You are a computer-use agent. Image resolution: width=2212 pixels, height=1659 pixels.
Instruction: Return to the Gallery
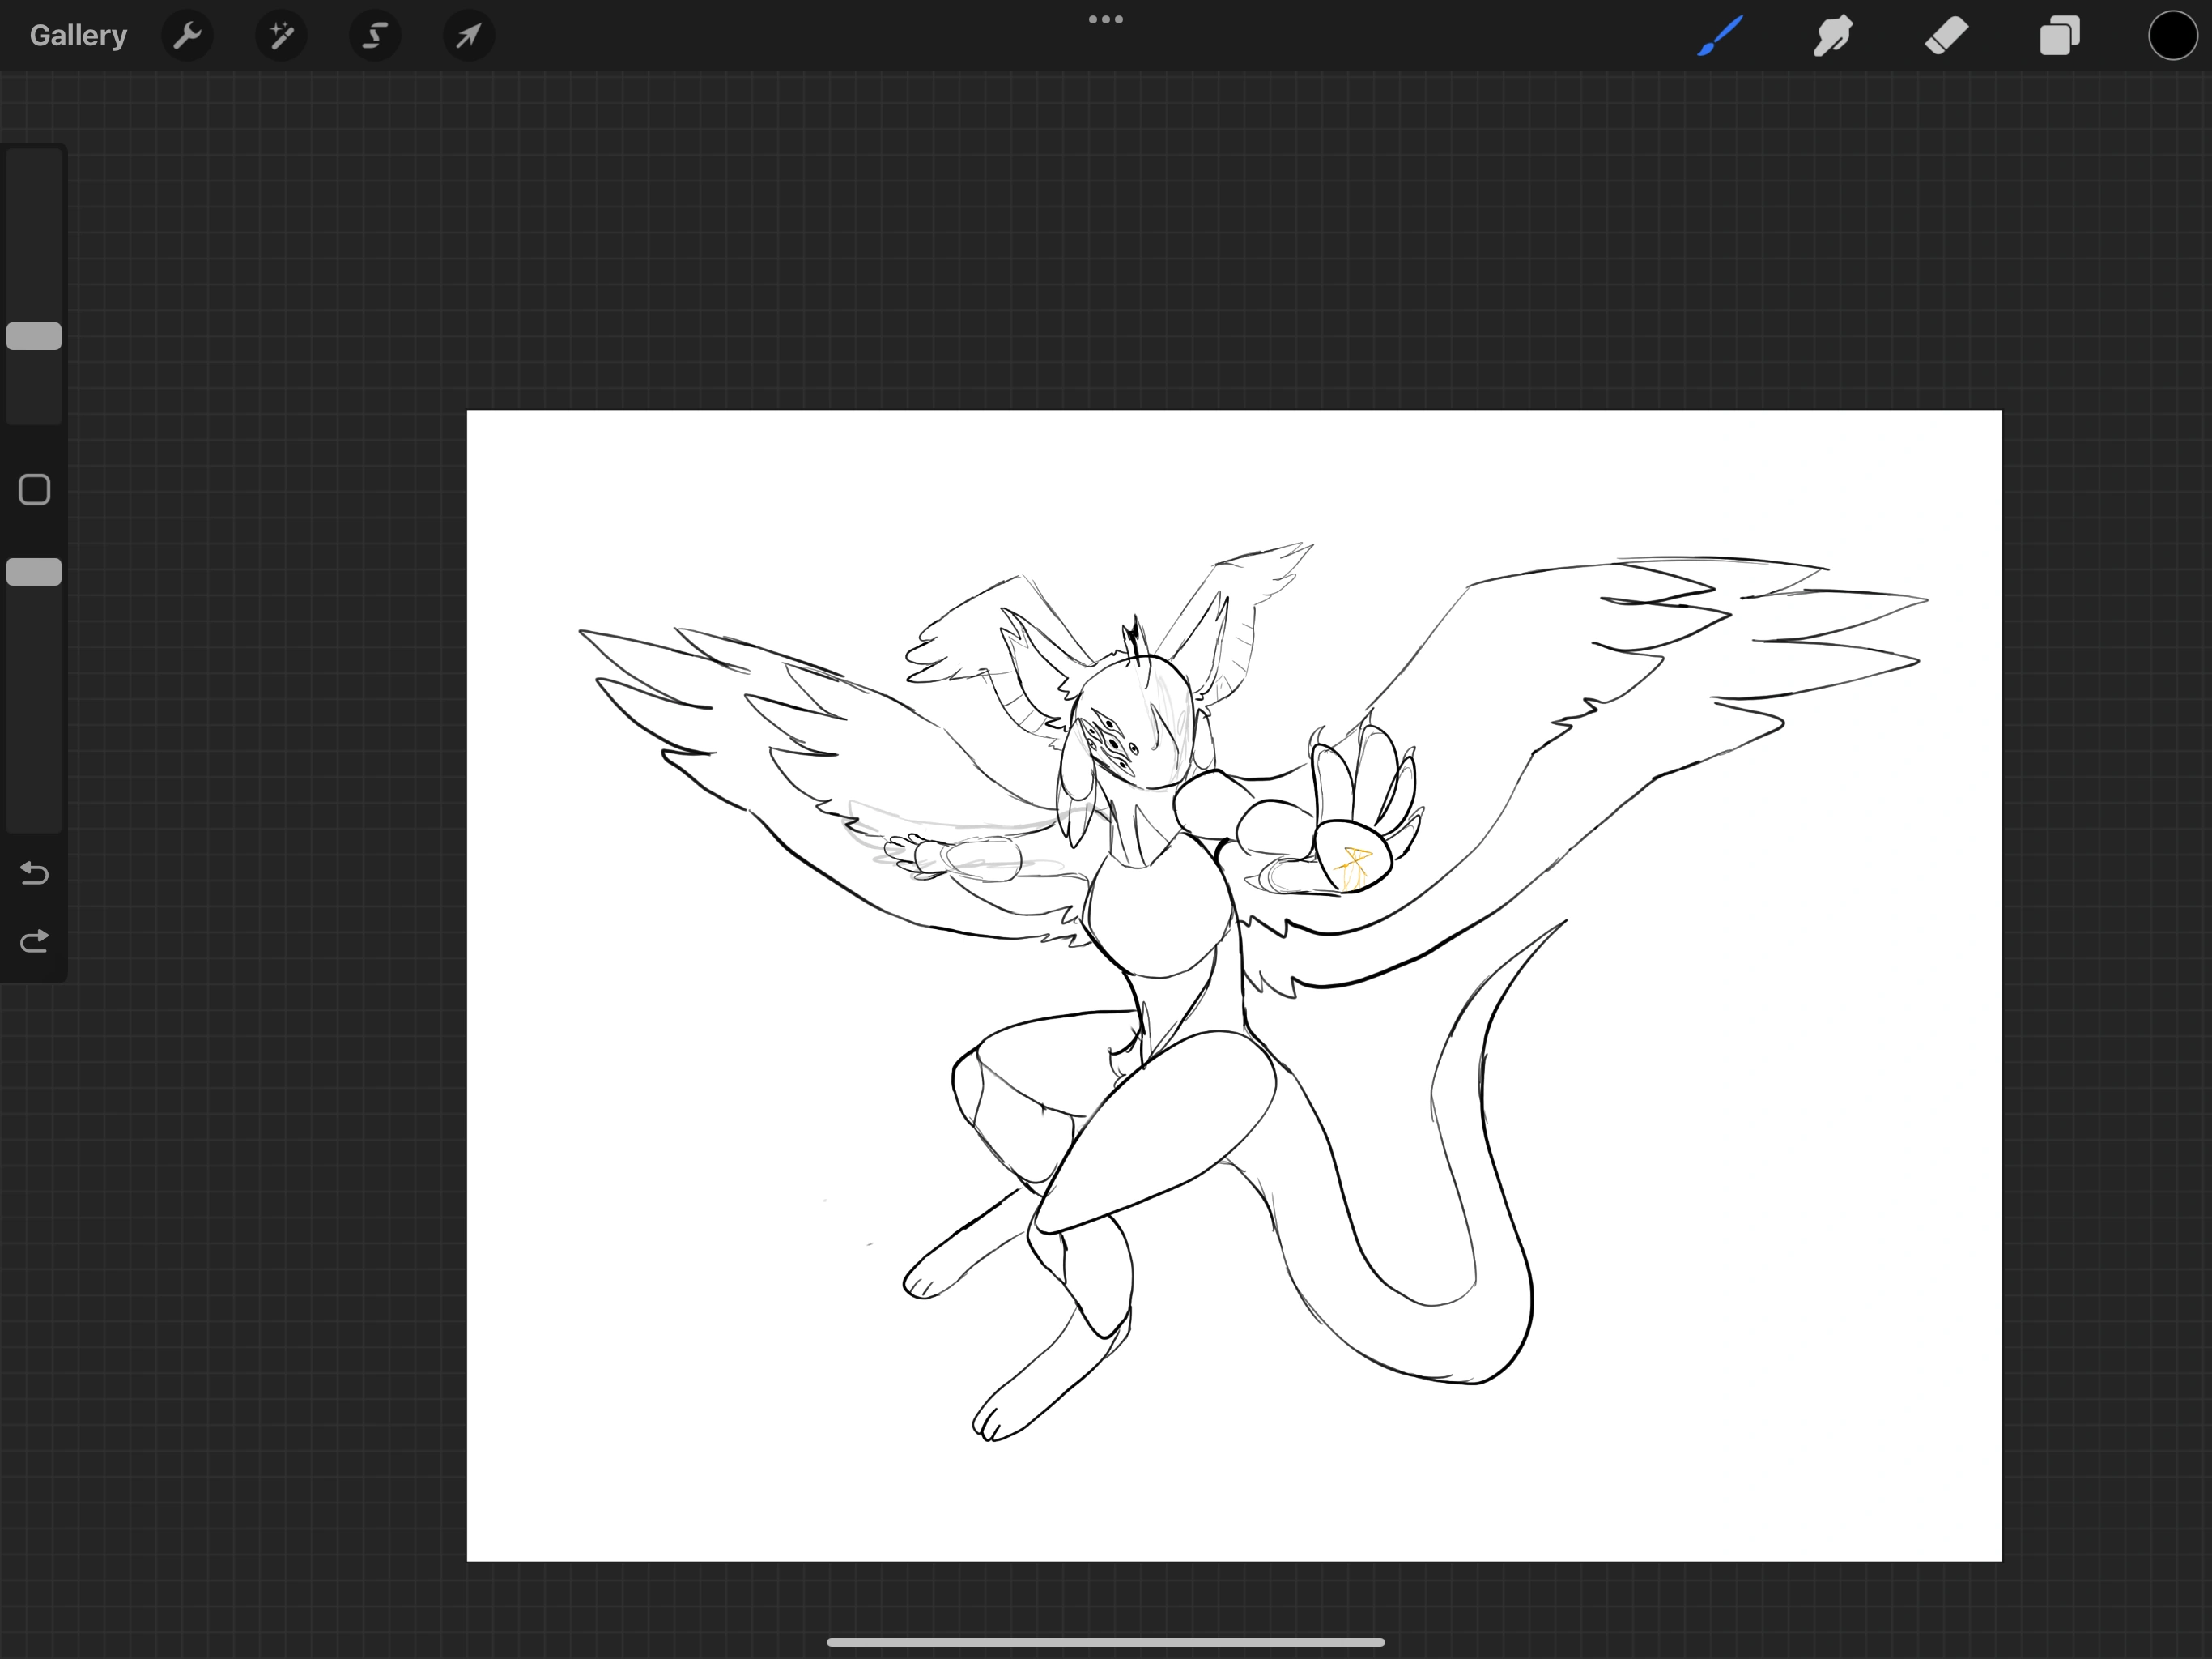pos(78,36)
